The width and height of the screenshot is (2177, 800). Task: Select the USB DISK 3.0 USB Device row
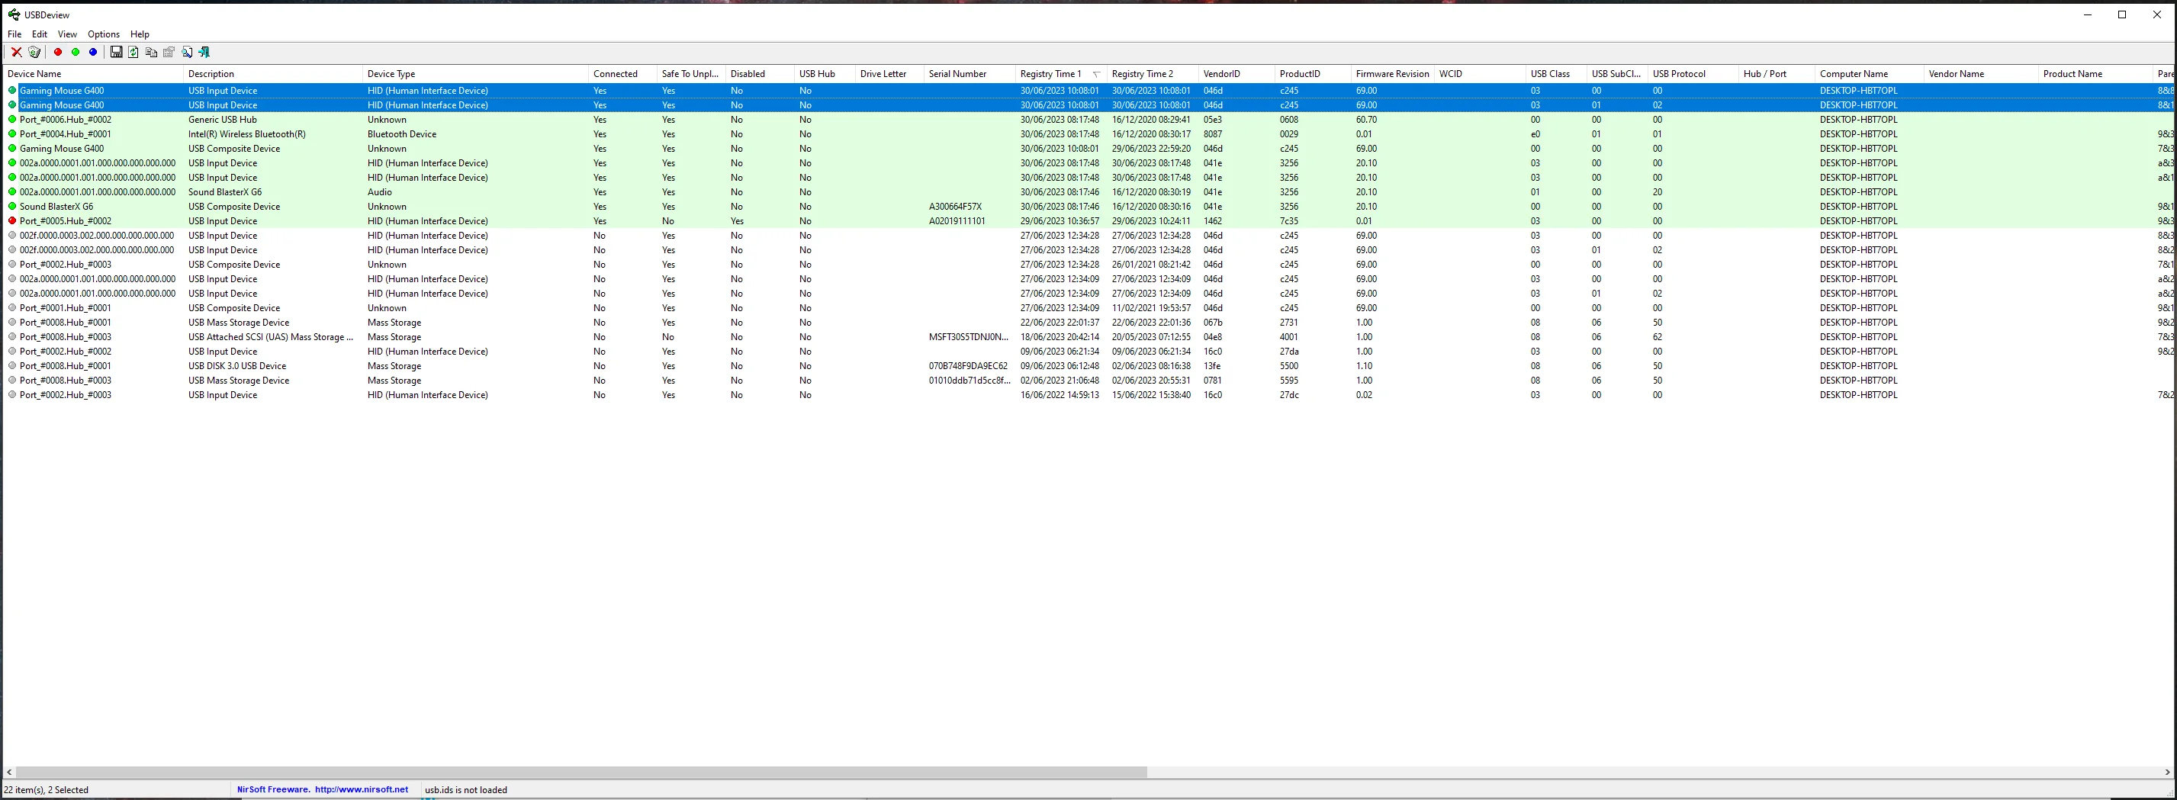click(x=1088, y=367)
